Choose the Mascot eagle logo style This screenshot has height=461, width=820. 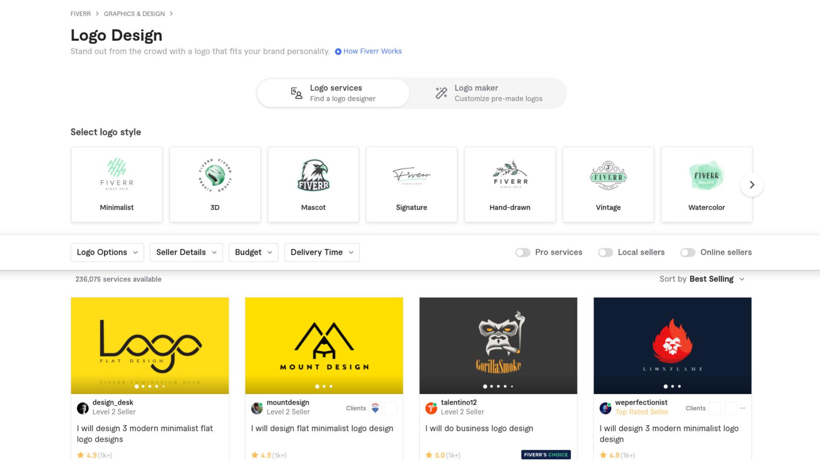(313, 175)
